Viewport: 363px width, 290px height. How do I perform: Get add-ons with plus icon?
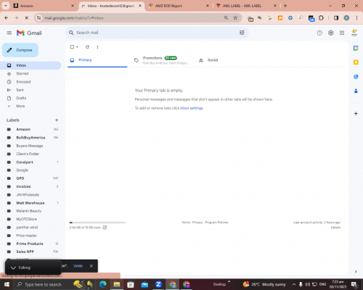pyautogui.click(x=356, y=113)
